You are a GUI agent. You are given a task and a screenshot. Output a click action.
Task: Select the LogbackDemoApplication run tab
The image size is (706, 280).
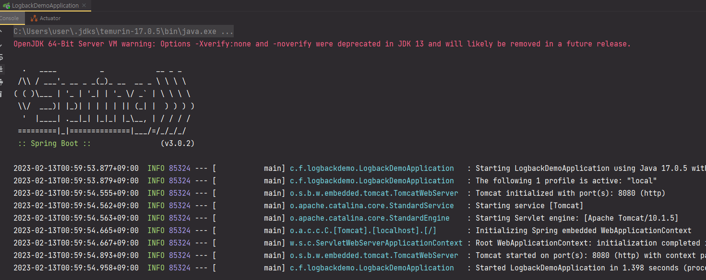tap(45, 6)
